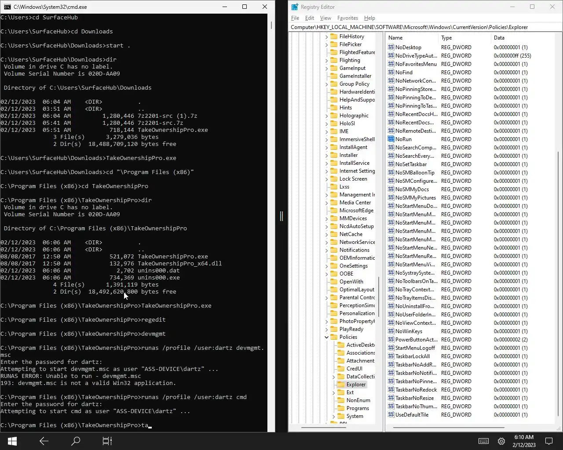The height and width of the screenshot is (450, 563).
Task: Open the Settings gear in the taskbar
Action: pyautogui.click(x=501, y=441)
